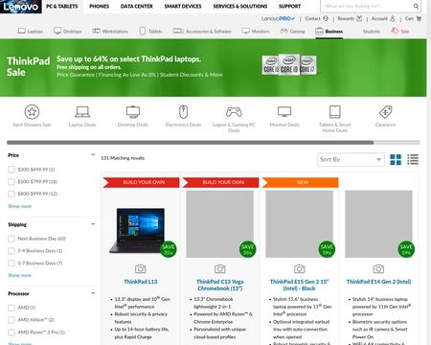Open the ThinkPad L13 product link
The width and height of the screenshot is (431, 345).
(141, 282)
